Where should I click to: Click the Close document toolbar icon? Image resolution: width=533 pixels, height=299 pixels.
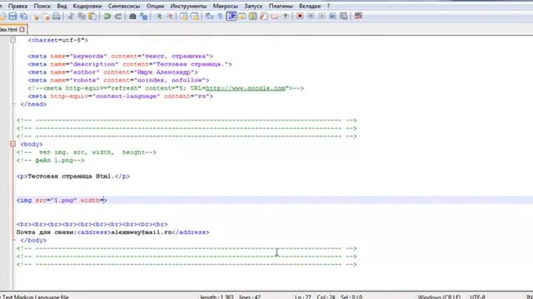[35, 16]
